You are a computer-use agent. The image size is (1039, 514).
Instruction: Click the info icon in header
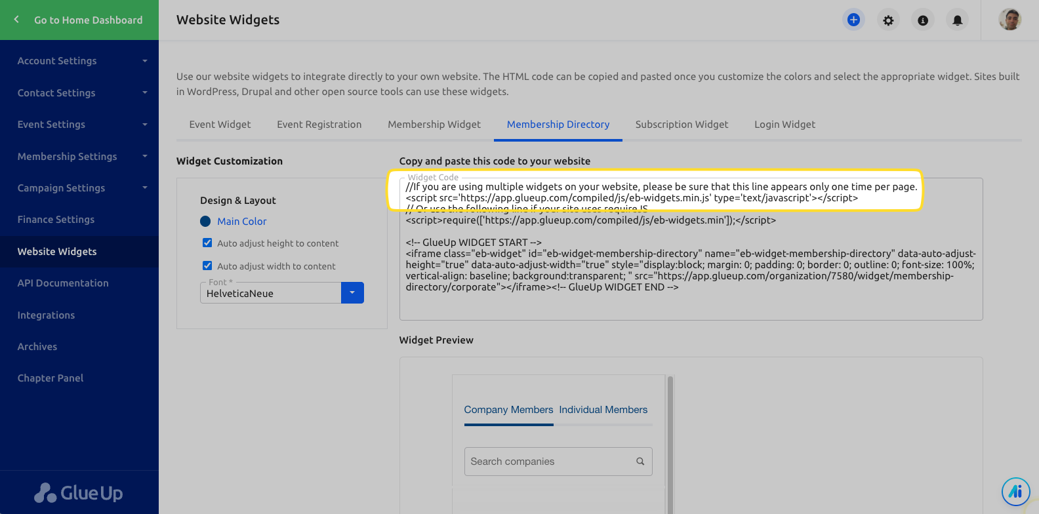(923, 20)
